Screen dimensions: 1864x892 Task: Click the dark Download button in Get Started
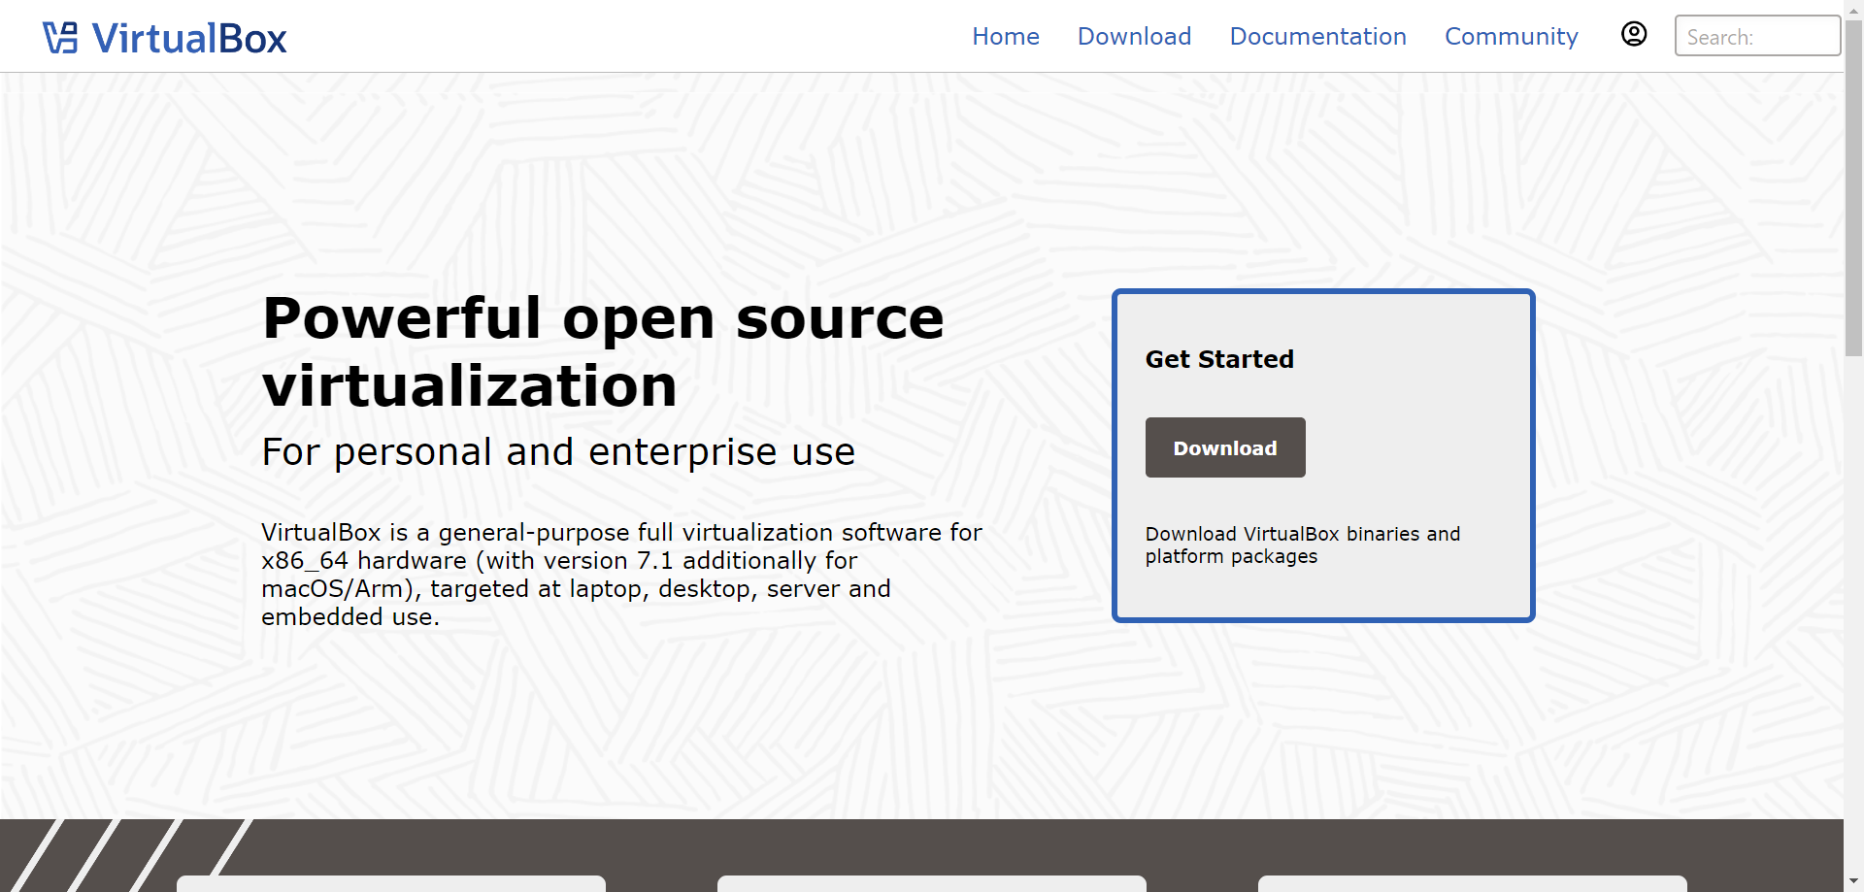click(x=1225, y=447)
